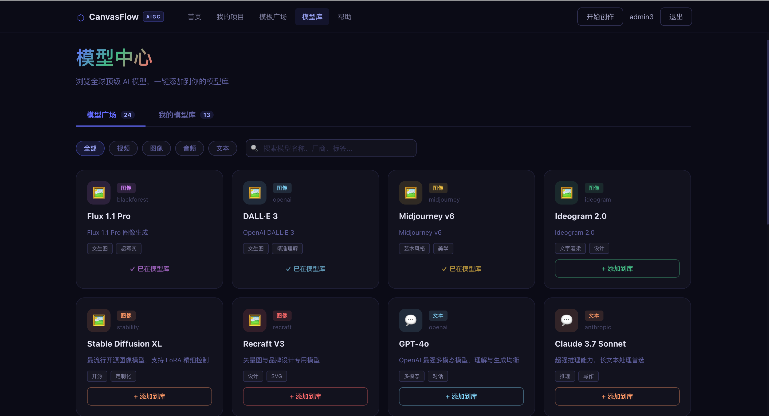Select the 全部 filter chip
Image resolution: width=769 pixels, height=416 pixels.
(90, 148)
